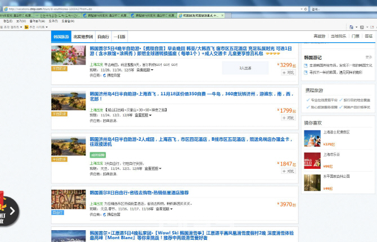Image resolution: width=377 pixels, height=242 pixels.
Task: Open the 当地玩乐 navigation link
Action: [338, 36]
